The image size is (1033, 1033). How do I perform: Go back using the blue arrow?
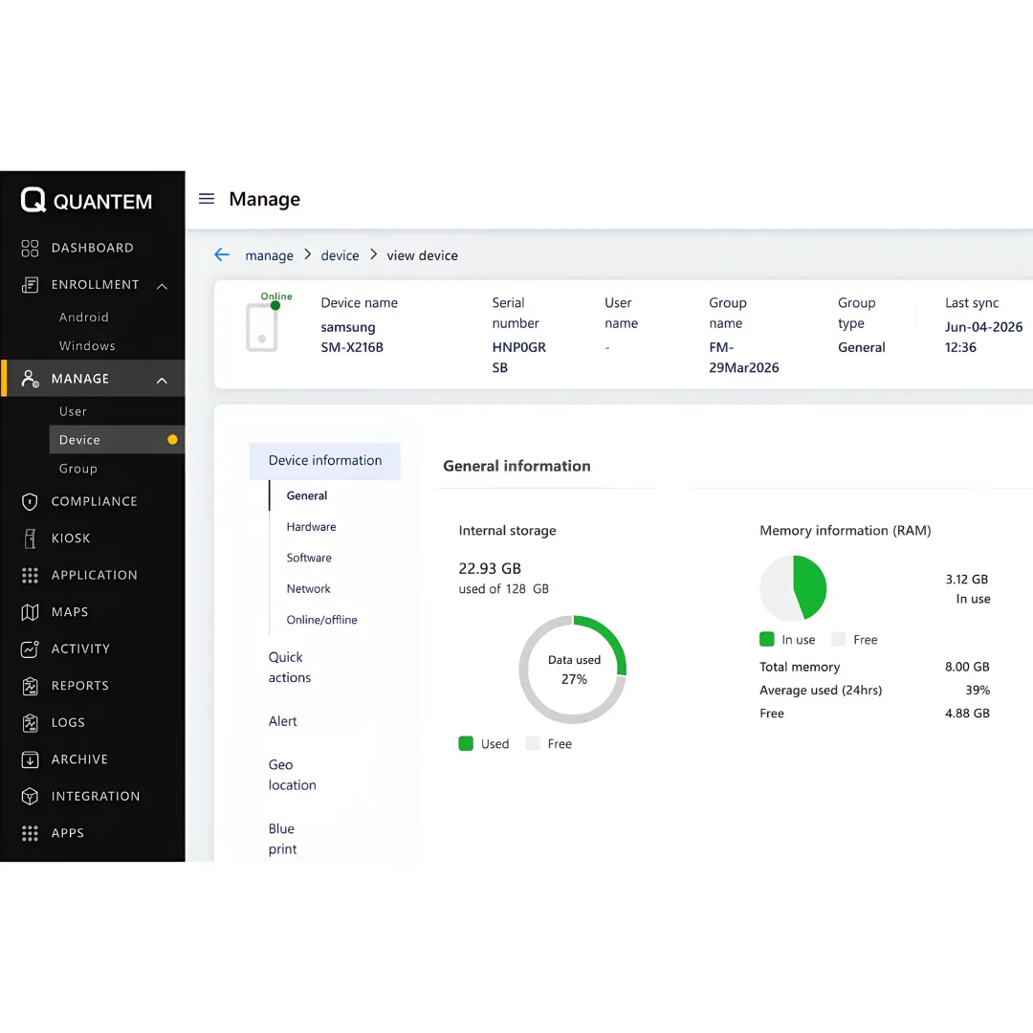[222, 254]
